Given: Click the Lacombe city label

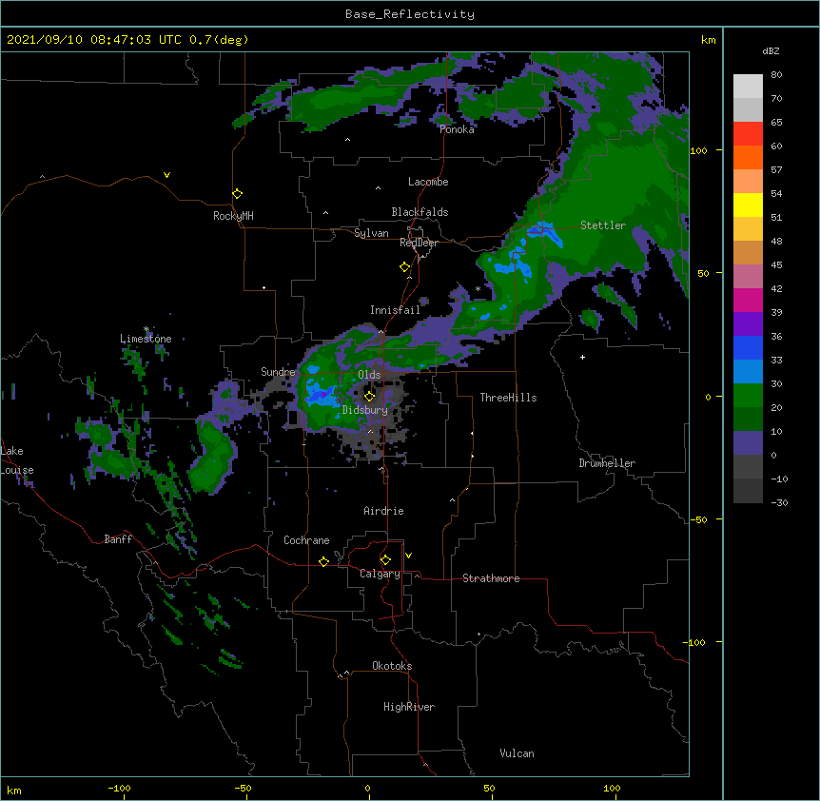Looking at the screenshot, I should [428, 182].
